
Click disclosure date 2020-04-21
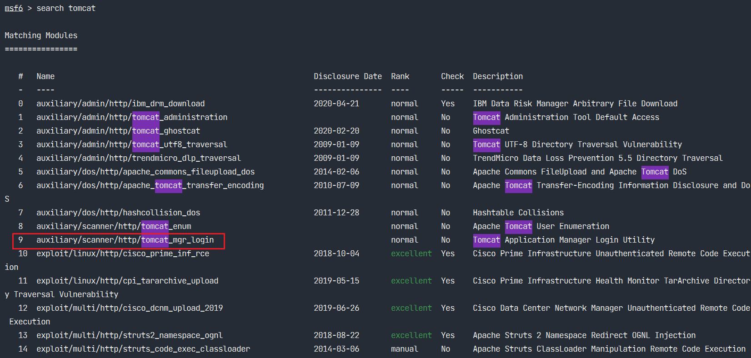336,104
